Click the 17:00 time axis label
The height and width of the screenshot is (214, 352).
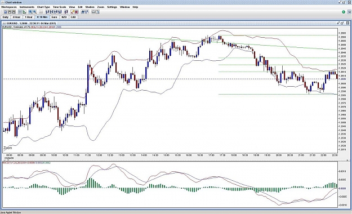(211, 155)
